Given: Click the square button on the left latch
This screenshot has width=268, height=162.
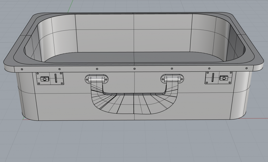Looking at the screenshot, I should [44, 79].
